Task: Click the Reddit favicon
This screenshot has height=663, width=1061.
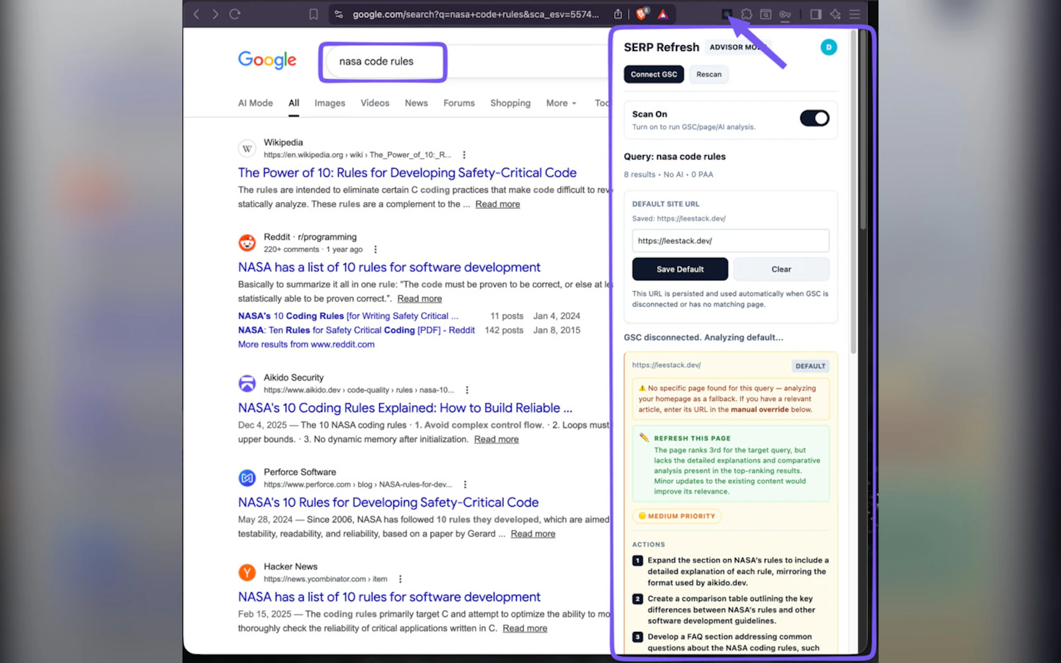Action: click(x=247, y=243)
